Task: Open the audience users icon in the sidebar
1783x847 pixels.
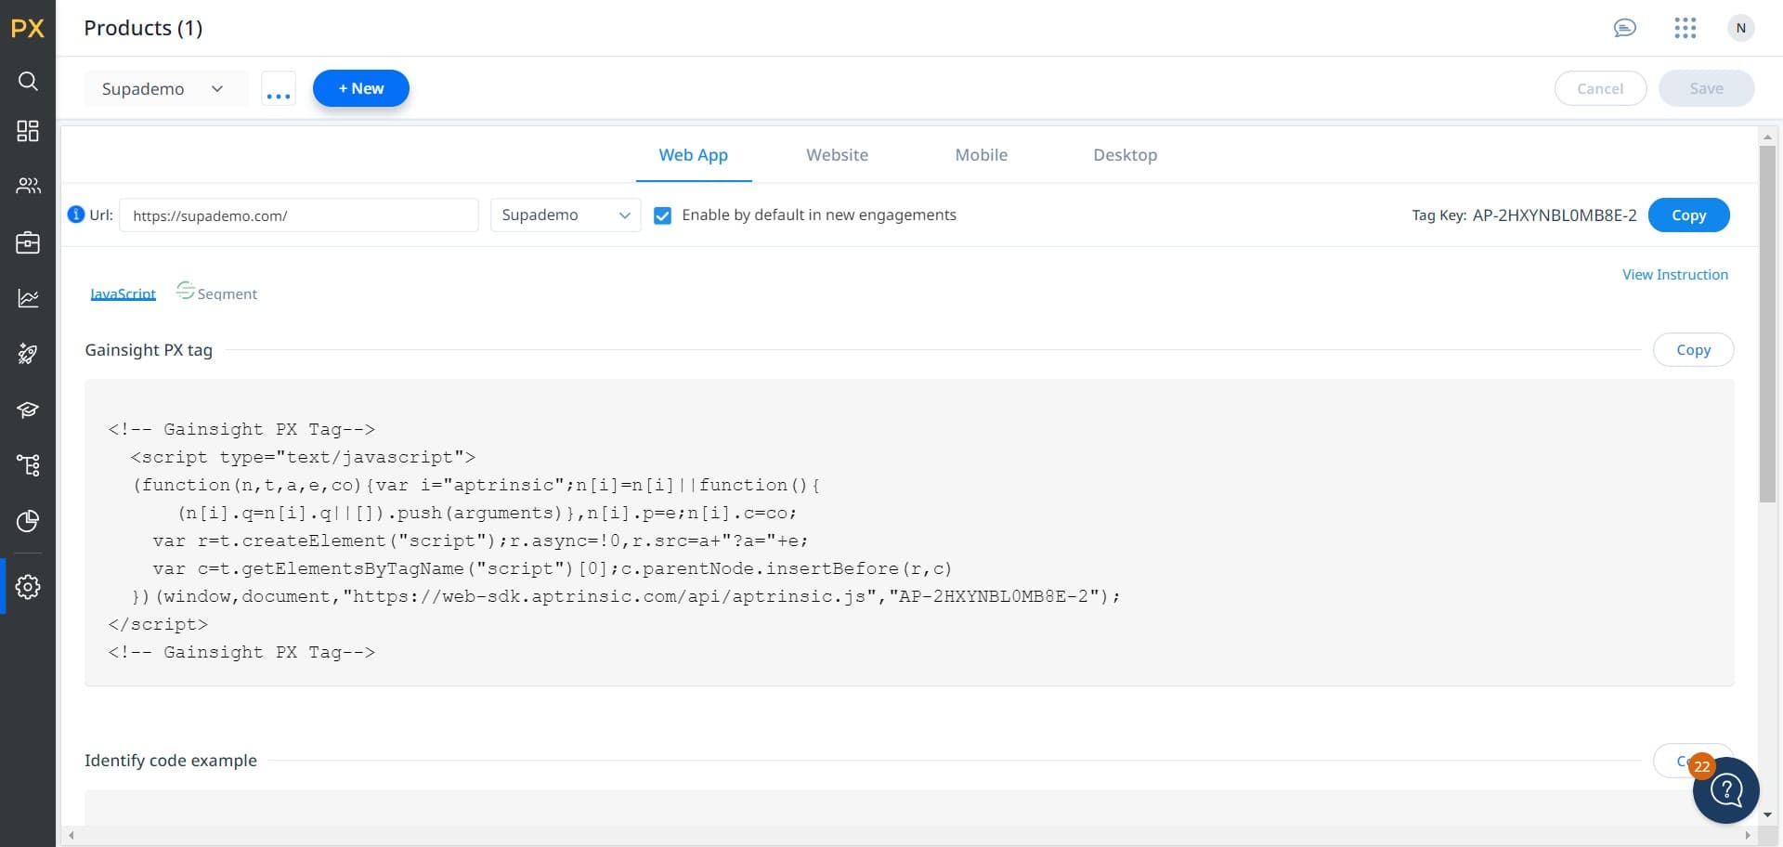Action: coord(28,186)
